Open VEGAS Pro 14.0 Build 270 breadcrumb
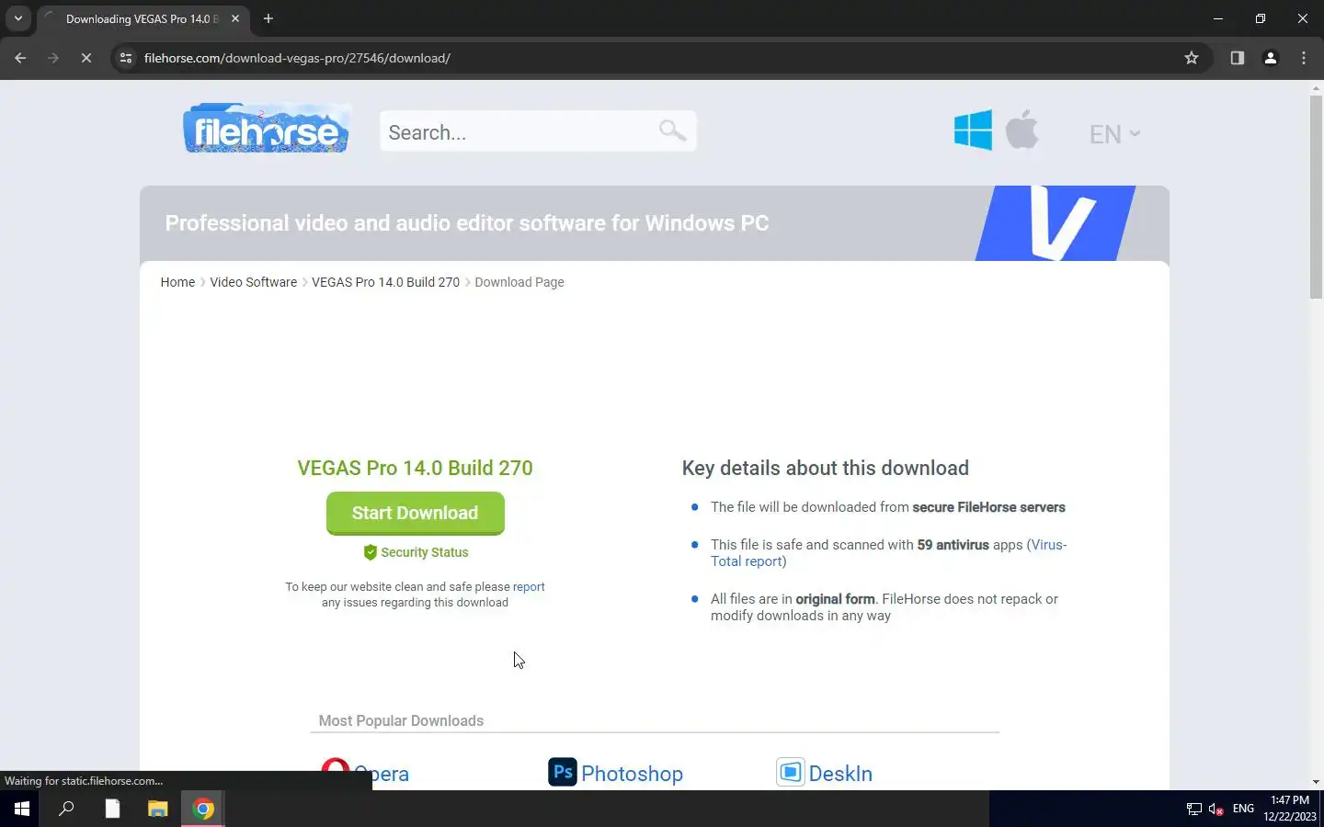This screenshot has width=1324, height=827. point(385,282)
